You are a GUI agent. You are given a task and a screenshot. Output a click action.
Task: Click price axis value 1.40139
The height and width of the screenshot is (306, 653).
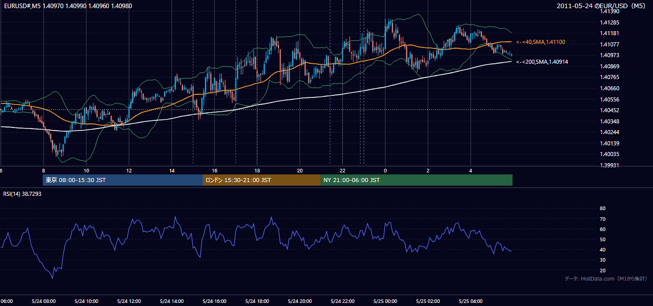(610, 143)
